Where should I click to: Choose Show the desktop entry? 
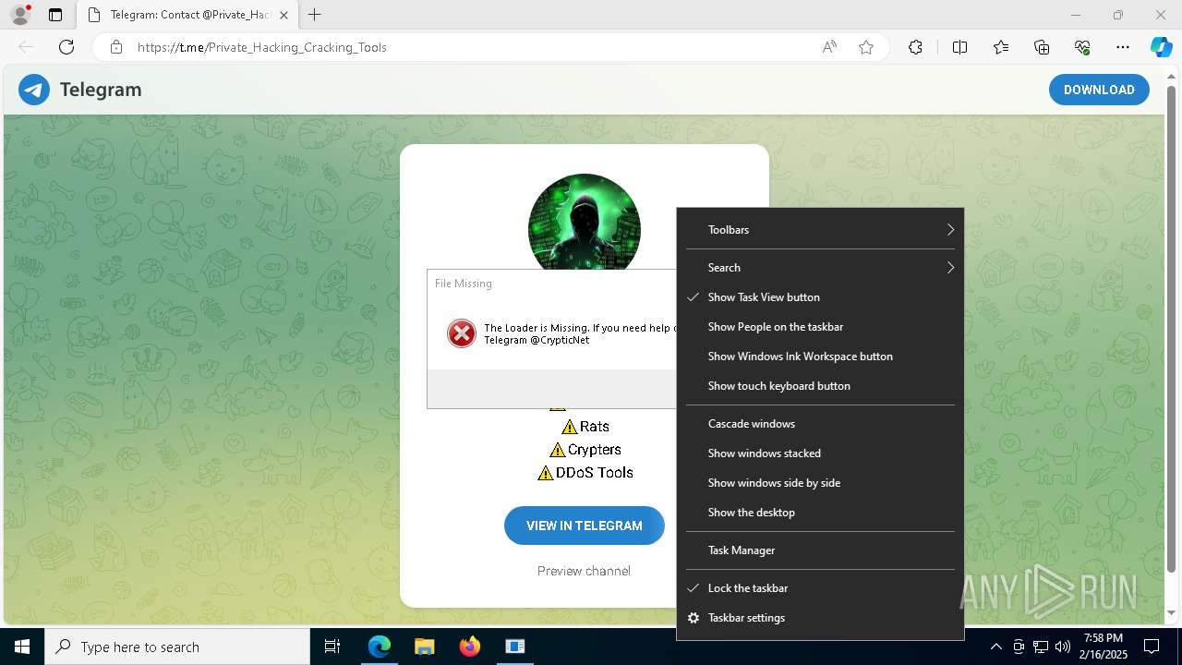tap(820, 513)
